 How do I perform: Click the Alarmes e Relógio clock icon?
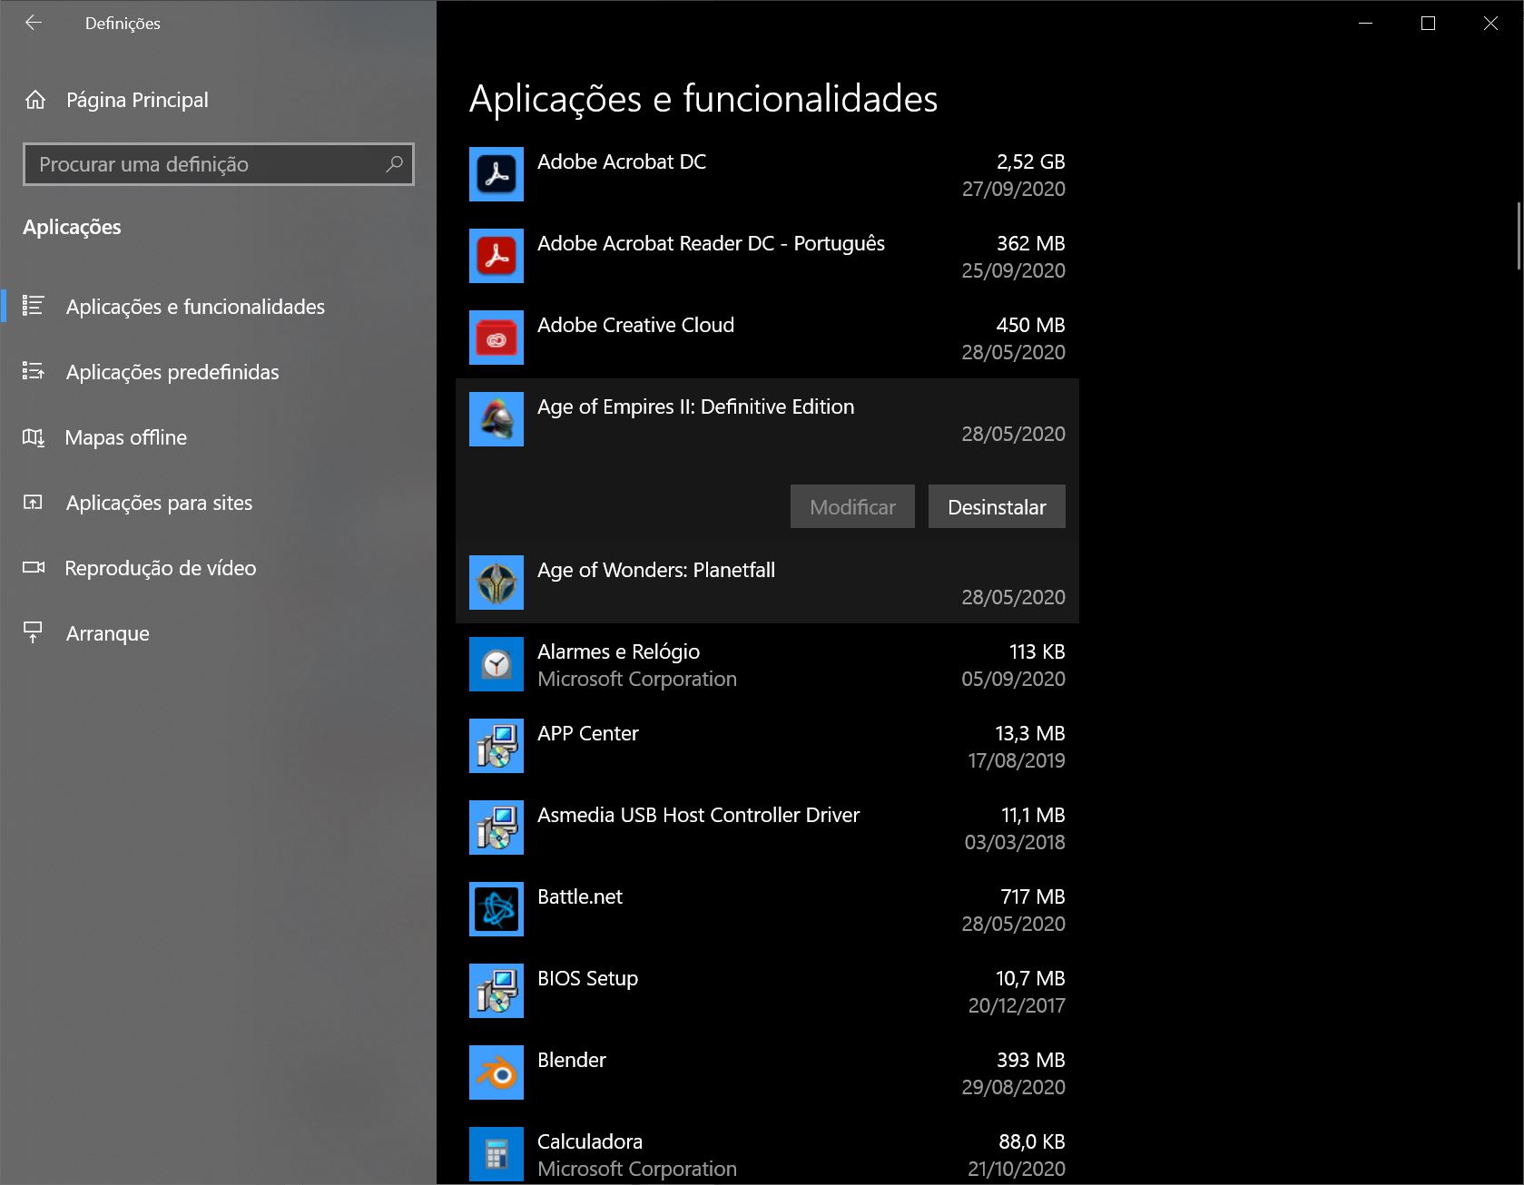(x=497, y=664)
